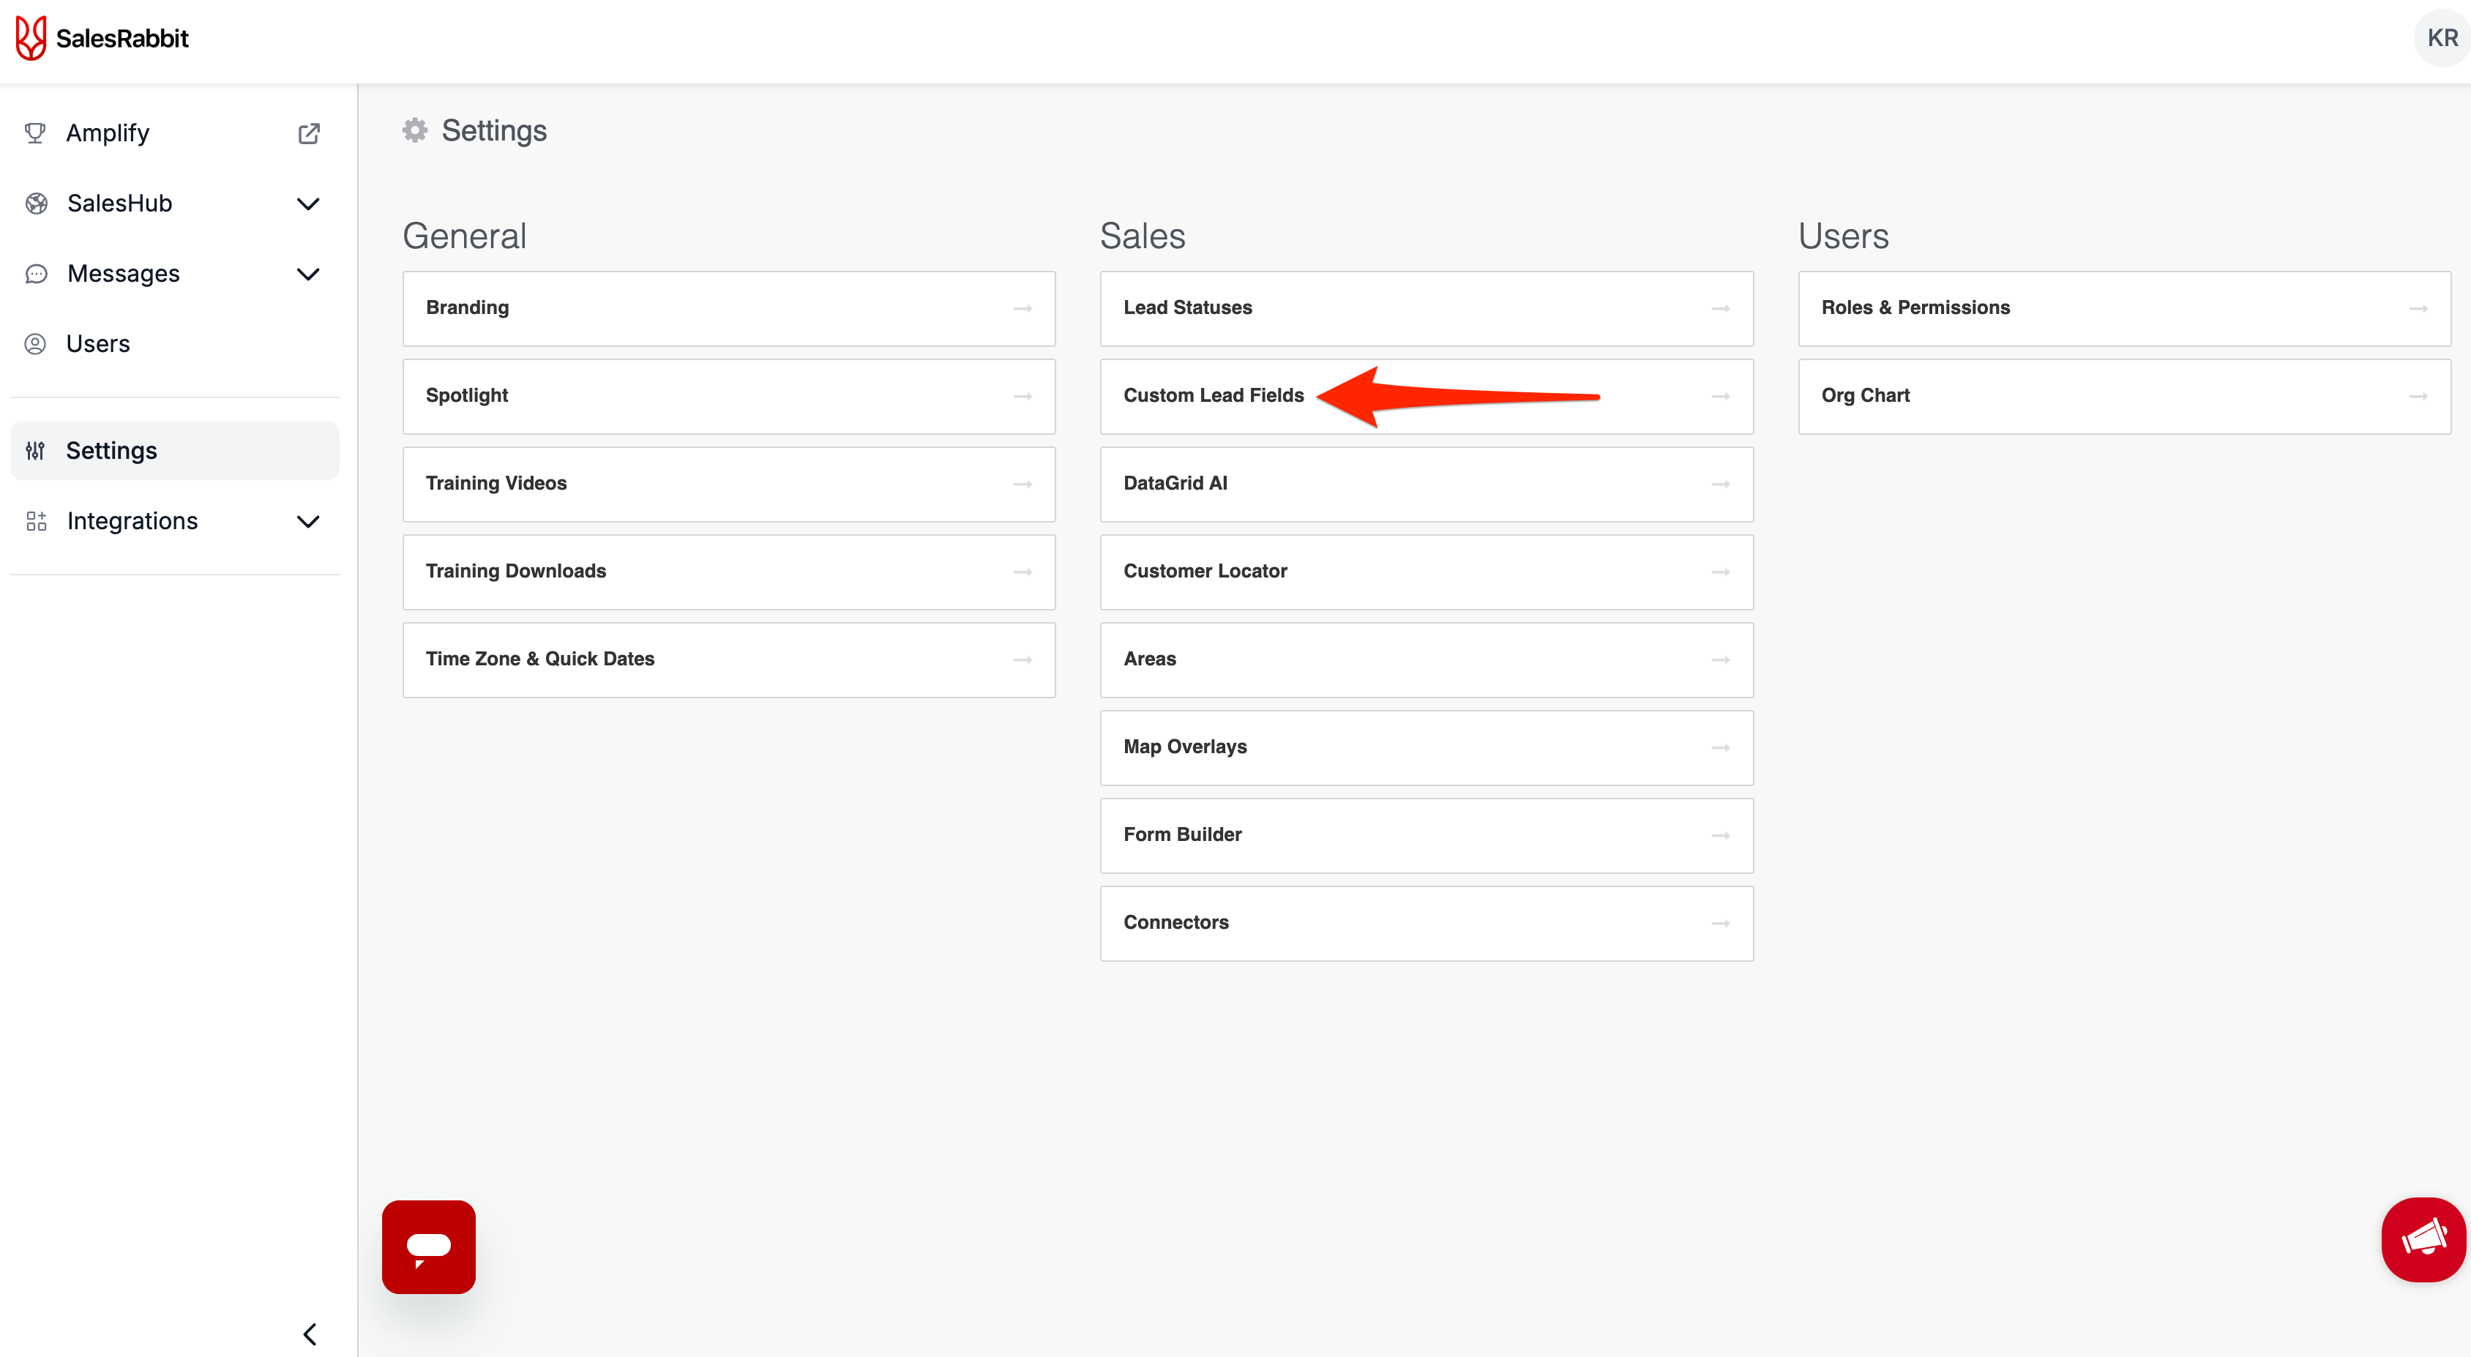
Task: Open the Branding settings card
Action: coord(728,308)
